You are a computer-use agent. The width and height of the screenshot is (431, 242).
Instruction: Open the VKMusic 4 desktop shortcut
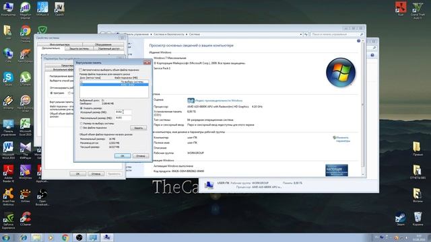point(42,9)
